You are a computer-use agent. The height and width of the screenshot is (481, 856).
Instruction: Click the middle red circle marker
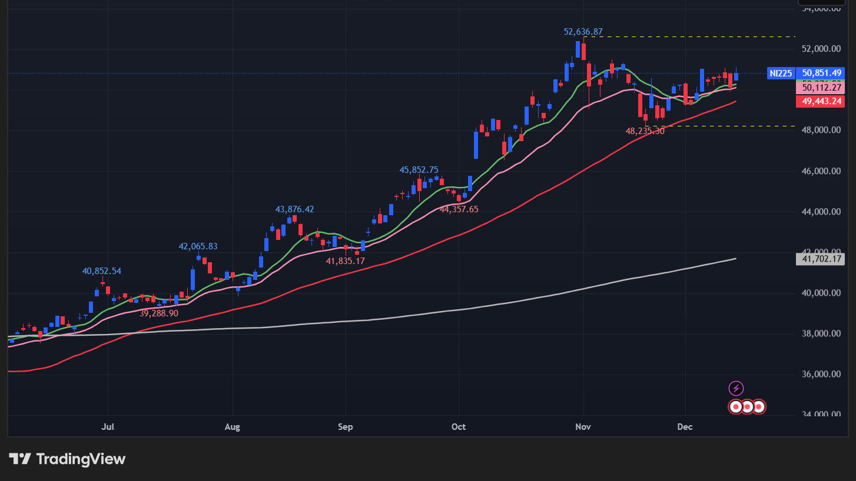click(x=747, y=406)
